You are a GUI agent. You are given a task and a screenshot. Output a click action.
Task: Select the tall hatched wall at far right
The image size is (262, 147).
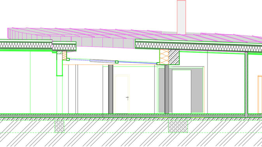[246, 84]
